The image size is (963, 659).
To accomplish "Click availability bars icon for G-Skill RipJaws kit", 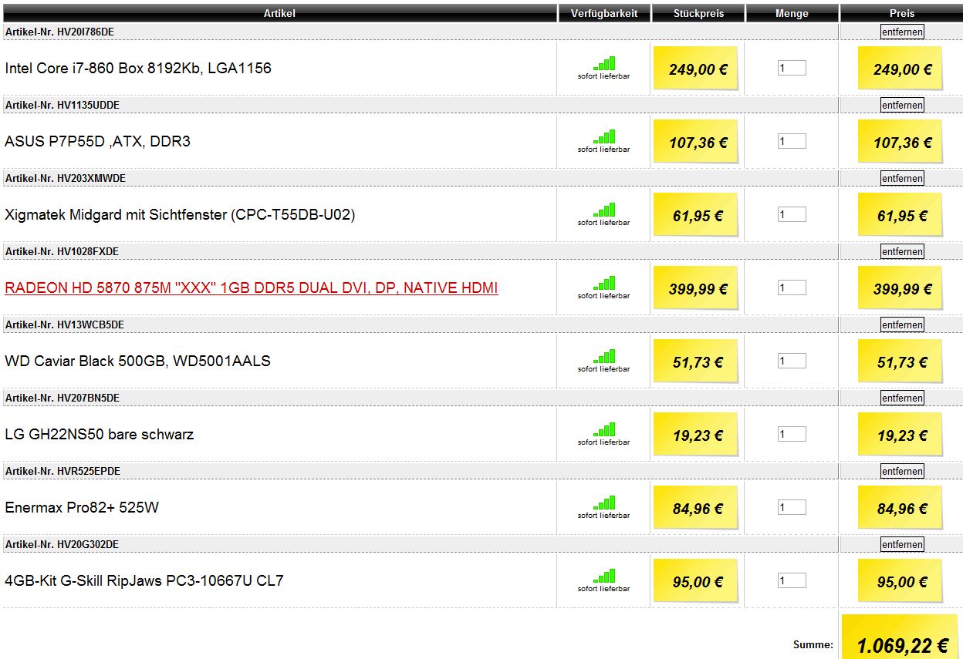I will [604, 576].
